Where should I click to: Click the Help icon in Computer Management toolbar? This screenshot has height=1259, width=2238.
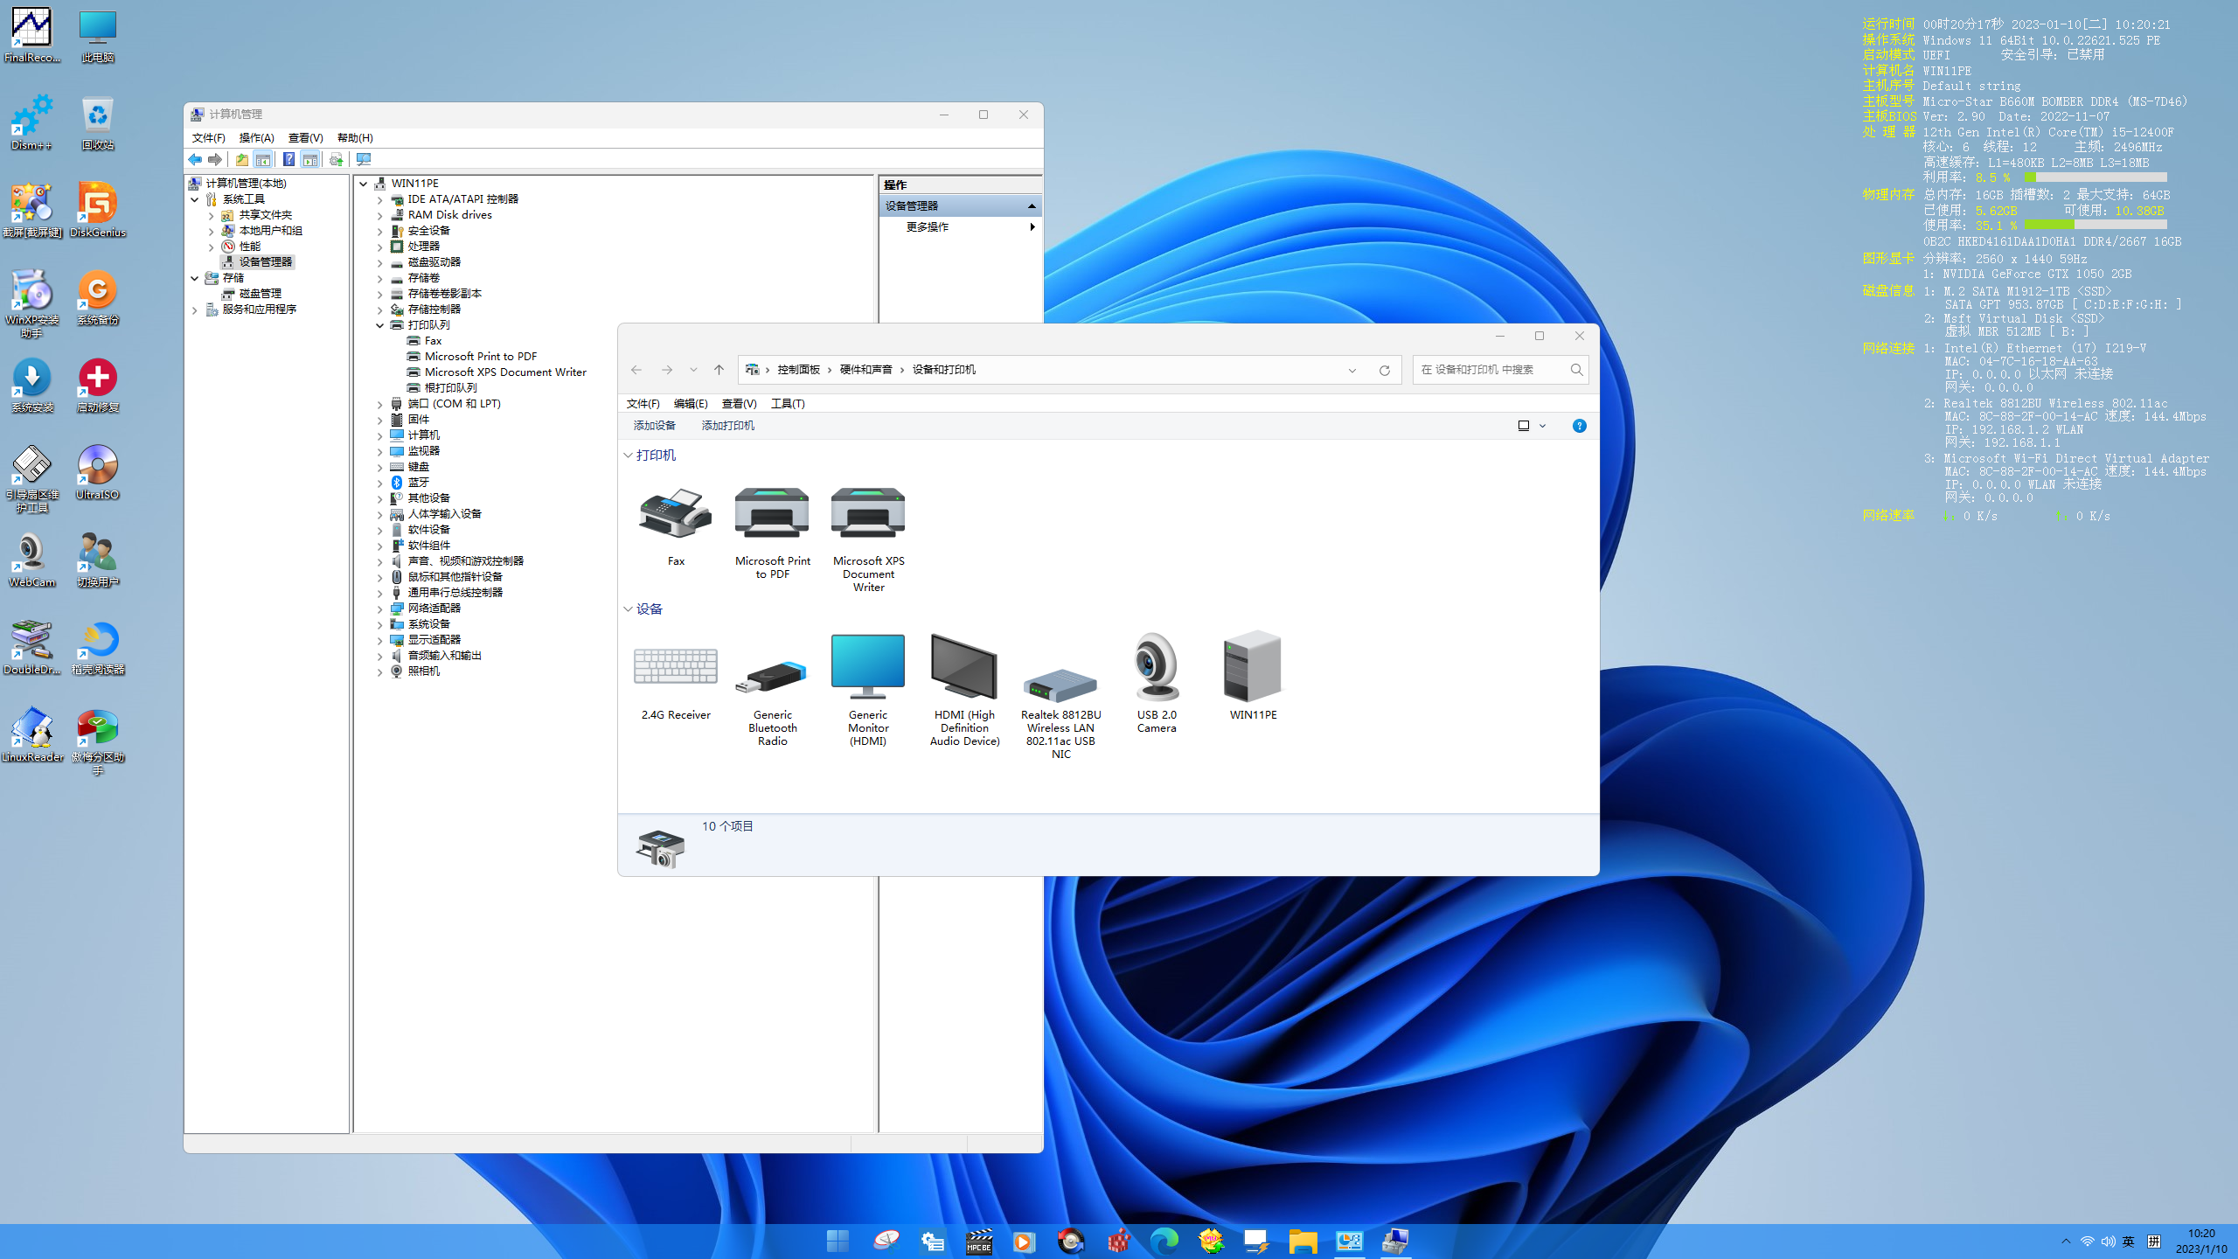click(288, 159)
